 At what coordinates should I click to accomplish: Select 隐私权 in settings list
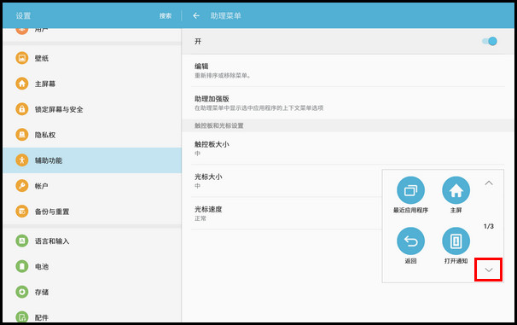click(92, 135)
